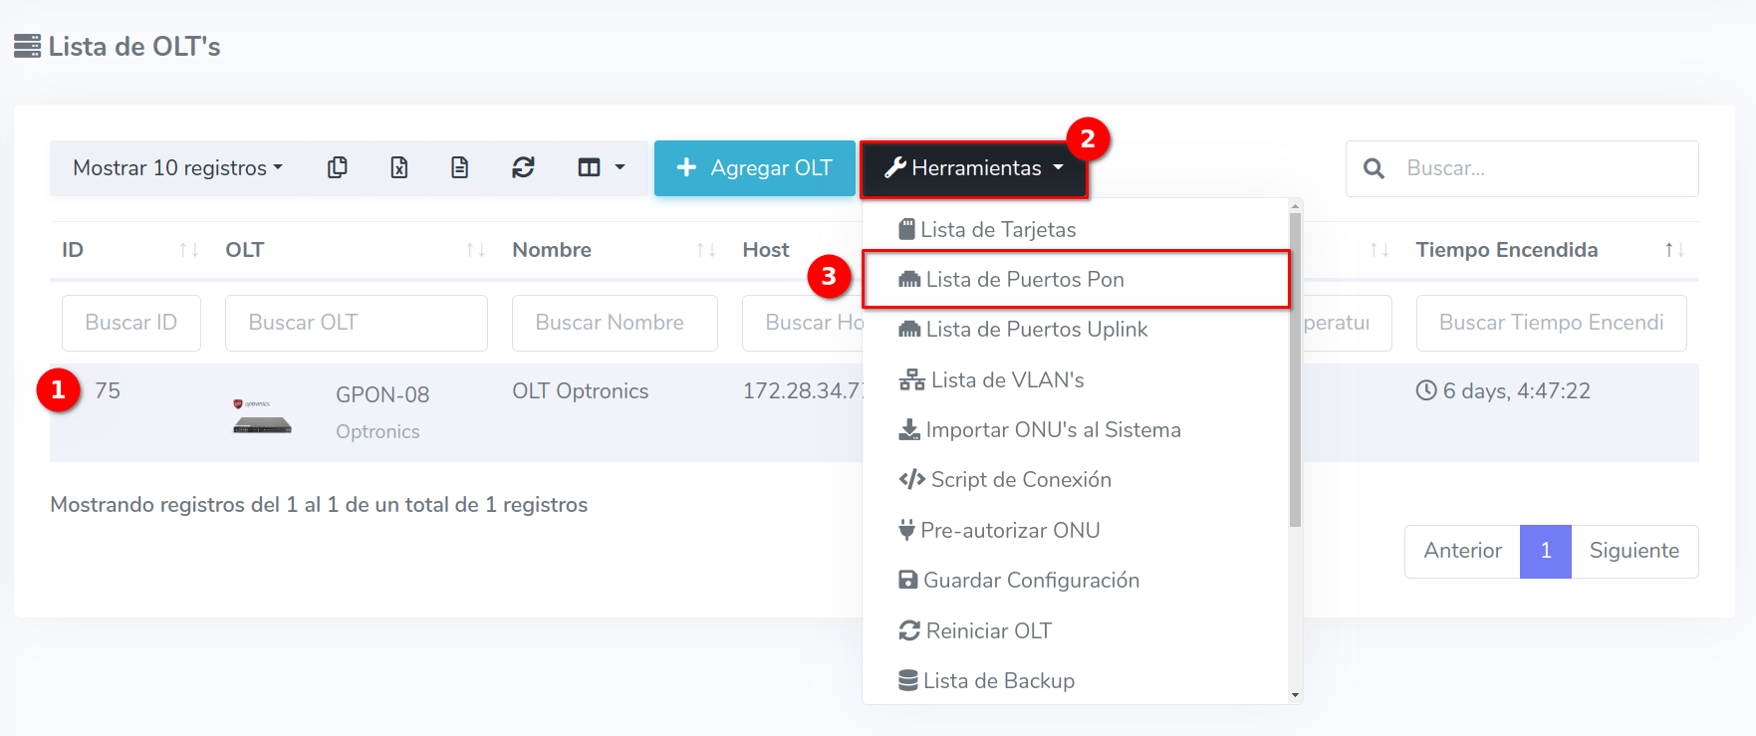Viewport: 1756px width, 736px height.
Task: Click the Buscar OLT filter field
Action: pos(356,323)
